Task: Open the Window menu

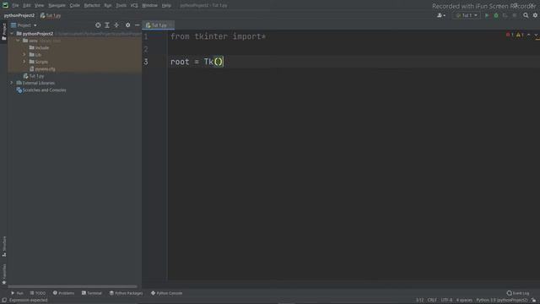Action: point(149,5)
